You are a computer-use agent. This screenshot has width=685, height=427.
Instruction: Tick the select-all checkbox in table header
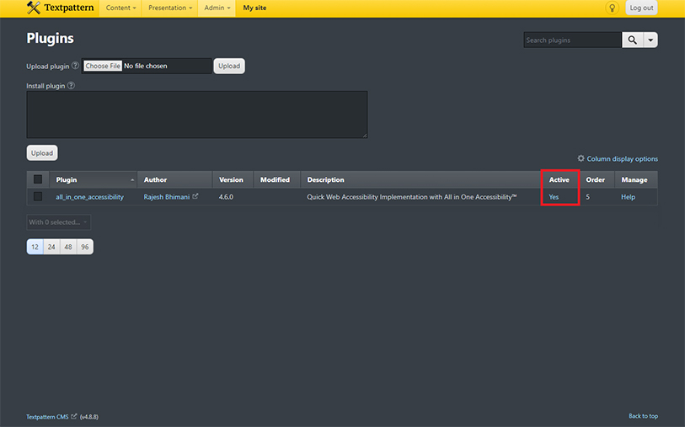pyautogui.click(x=38, y=179)
